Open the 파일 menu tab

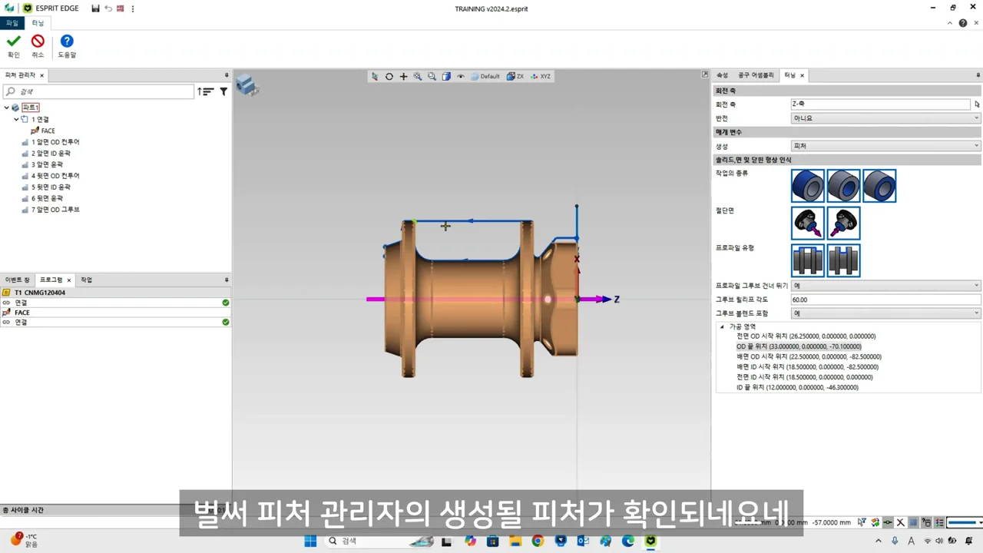[x=12, y=24]
